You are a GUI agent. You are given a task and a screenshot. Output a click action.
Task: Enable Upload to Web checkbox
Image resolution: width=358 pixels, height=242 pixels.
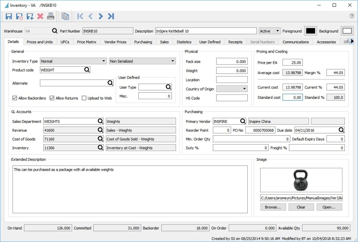pyautogui.click(x=84, y=98)
